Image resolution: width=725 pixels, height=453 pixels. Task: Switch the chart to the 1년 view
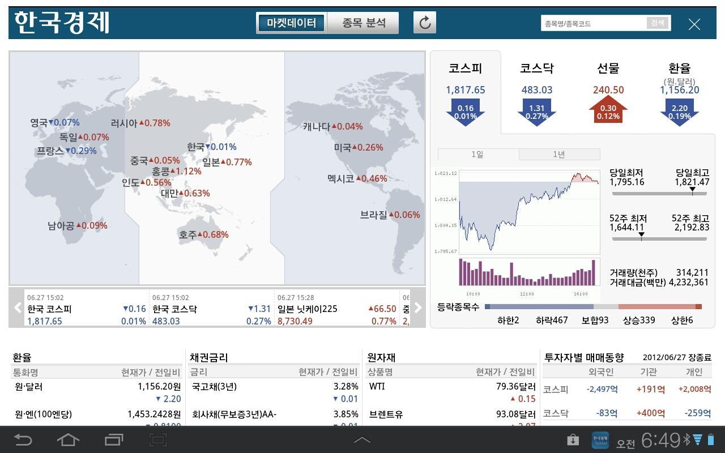[560, 153]
